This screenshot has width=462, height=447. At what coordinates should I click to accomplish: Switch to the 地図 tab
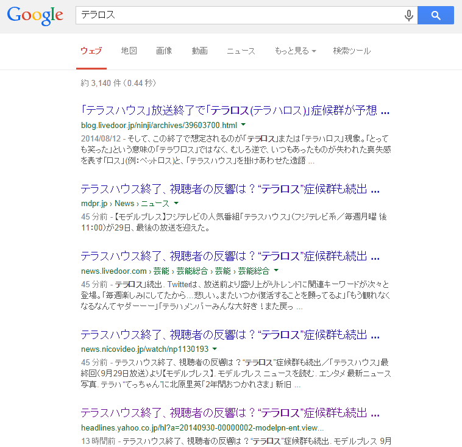(129, 51)
